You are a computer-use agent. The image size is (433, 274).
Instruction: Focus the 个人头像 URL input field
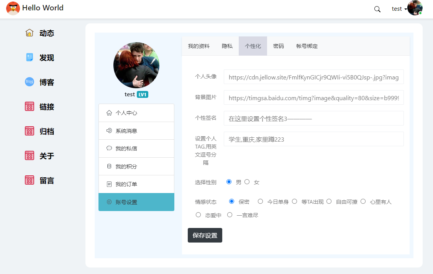coord(314,77)
